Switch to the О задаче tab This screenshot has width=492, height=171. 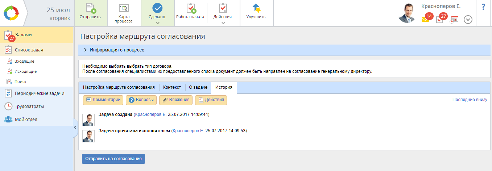[198, 87]
